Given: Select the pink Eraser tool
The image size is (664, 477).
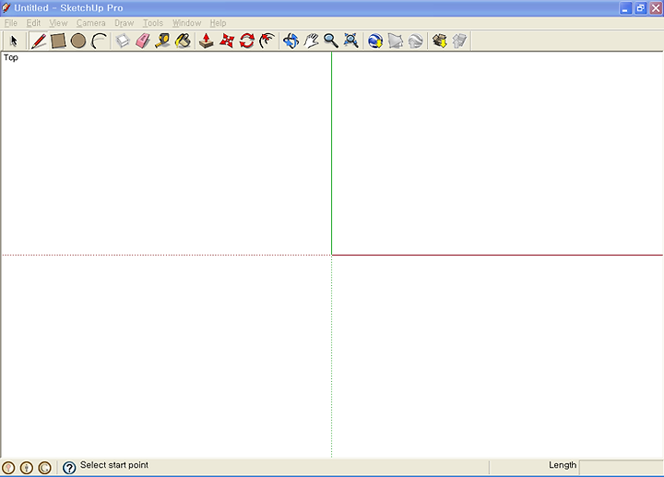Looking at the screenshot, I should pos(143,42).
